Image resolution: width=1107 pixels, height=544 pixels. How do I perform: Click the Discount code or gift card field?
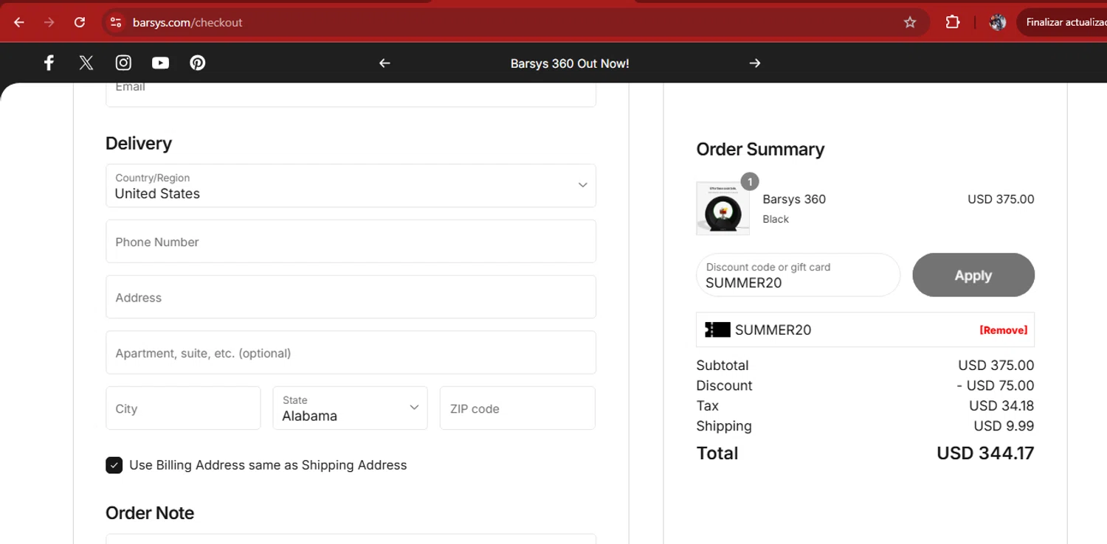coord(798,275)
